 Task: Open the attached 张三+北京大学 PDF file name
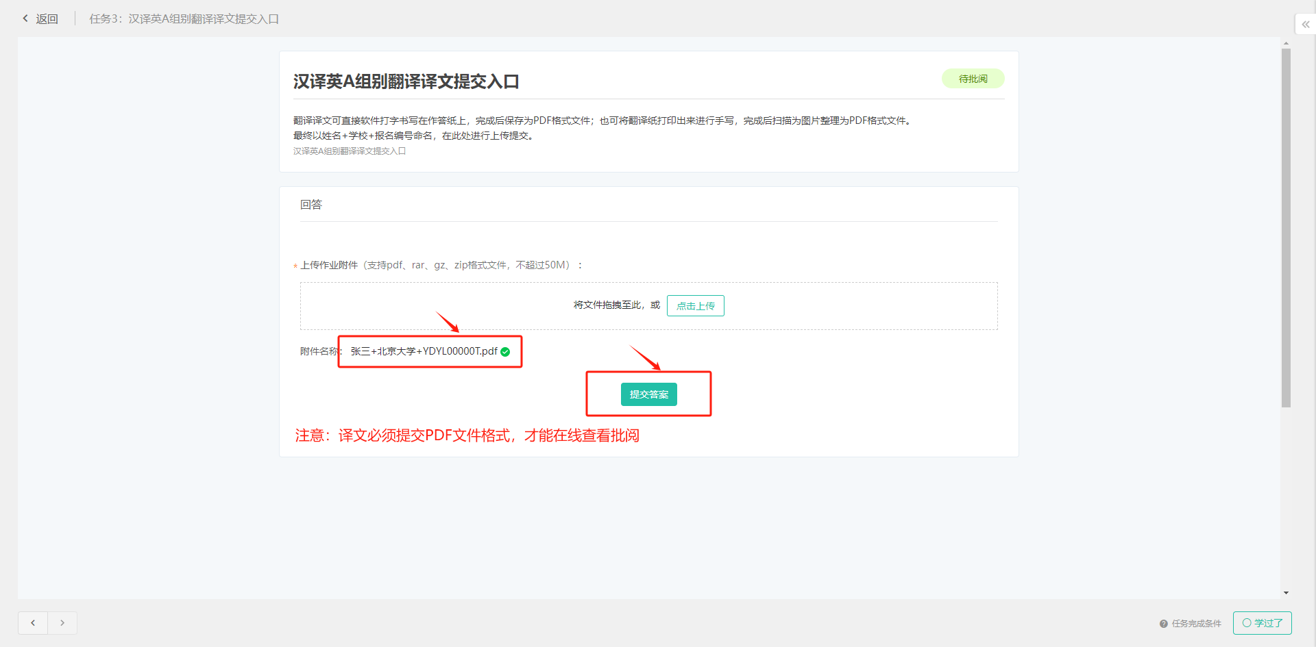click(x=424, y=351)
